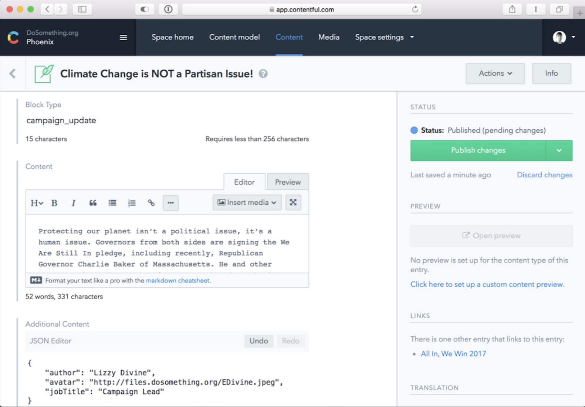This screenshot has height=407, width=585.
Task: Open the Actions dropdown
Action: pos(495,73)
